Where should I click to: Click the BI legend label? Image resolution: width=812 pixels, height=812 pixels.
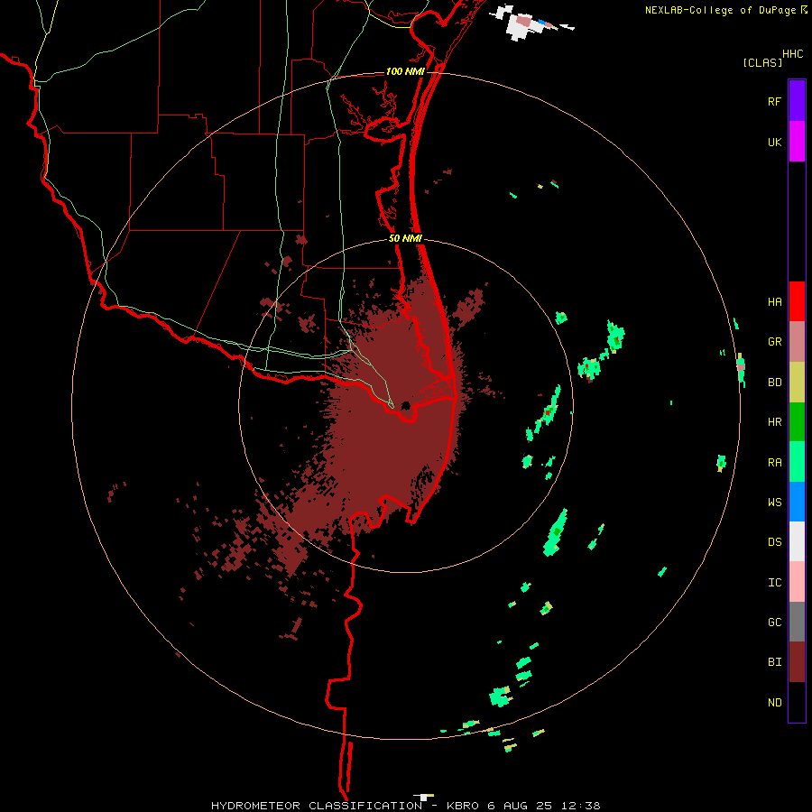point(774,662)
